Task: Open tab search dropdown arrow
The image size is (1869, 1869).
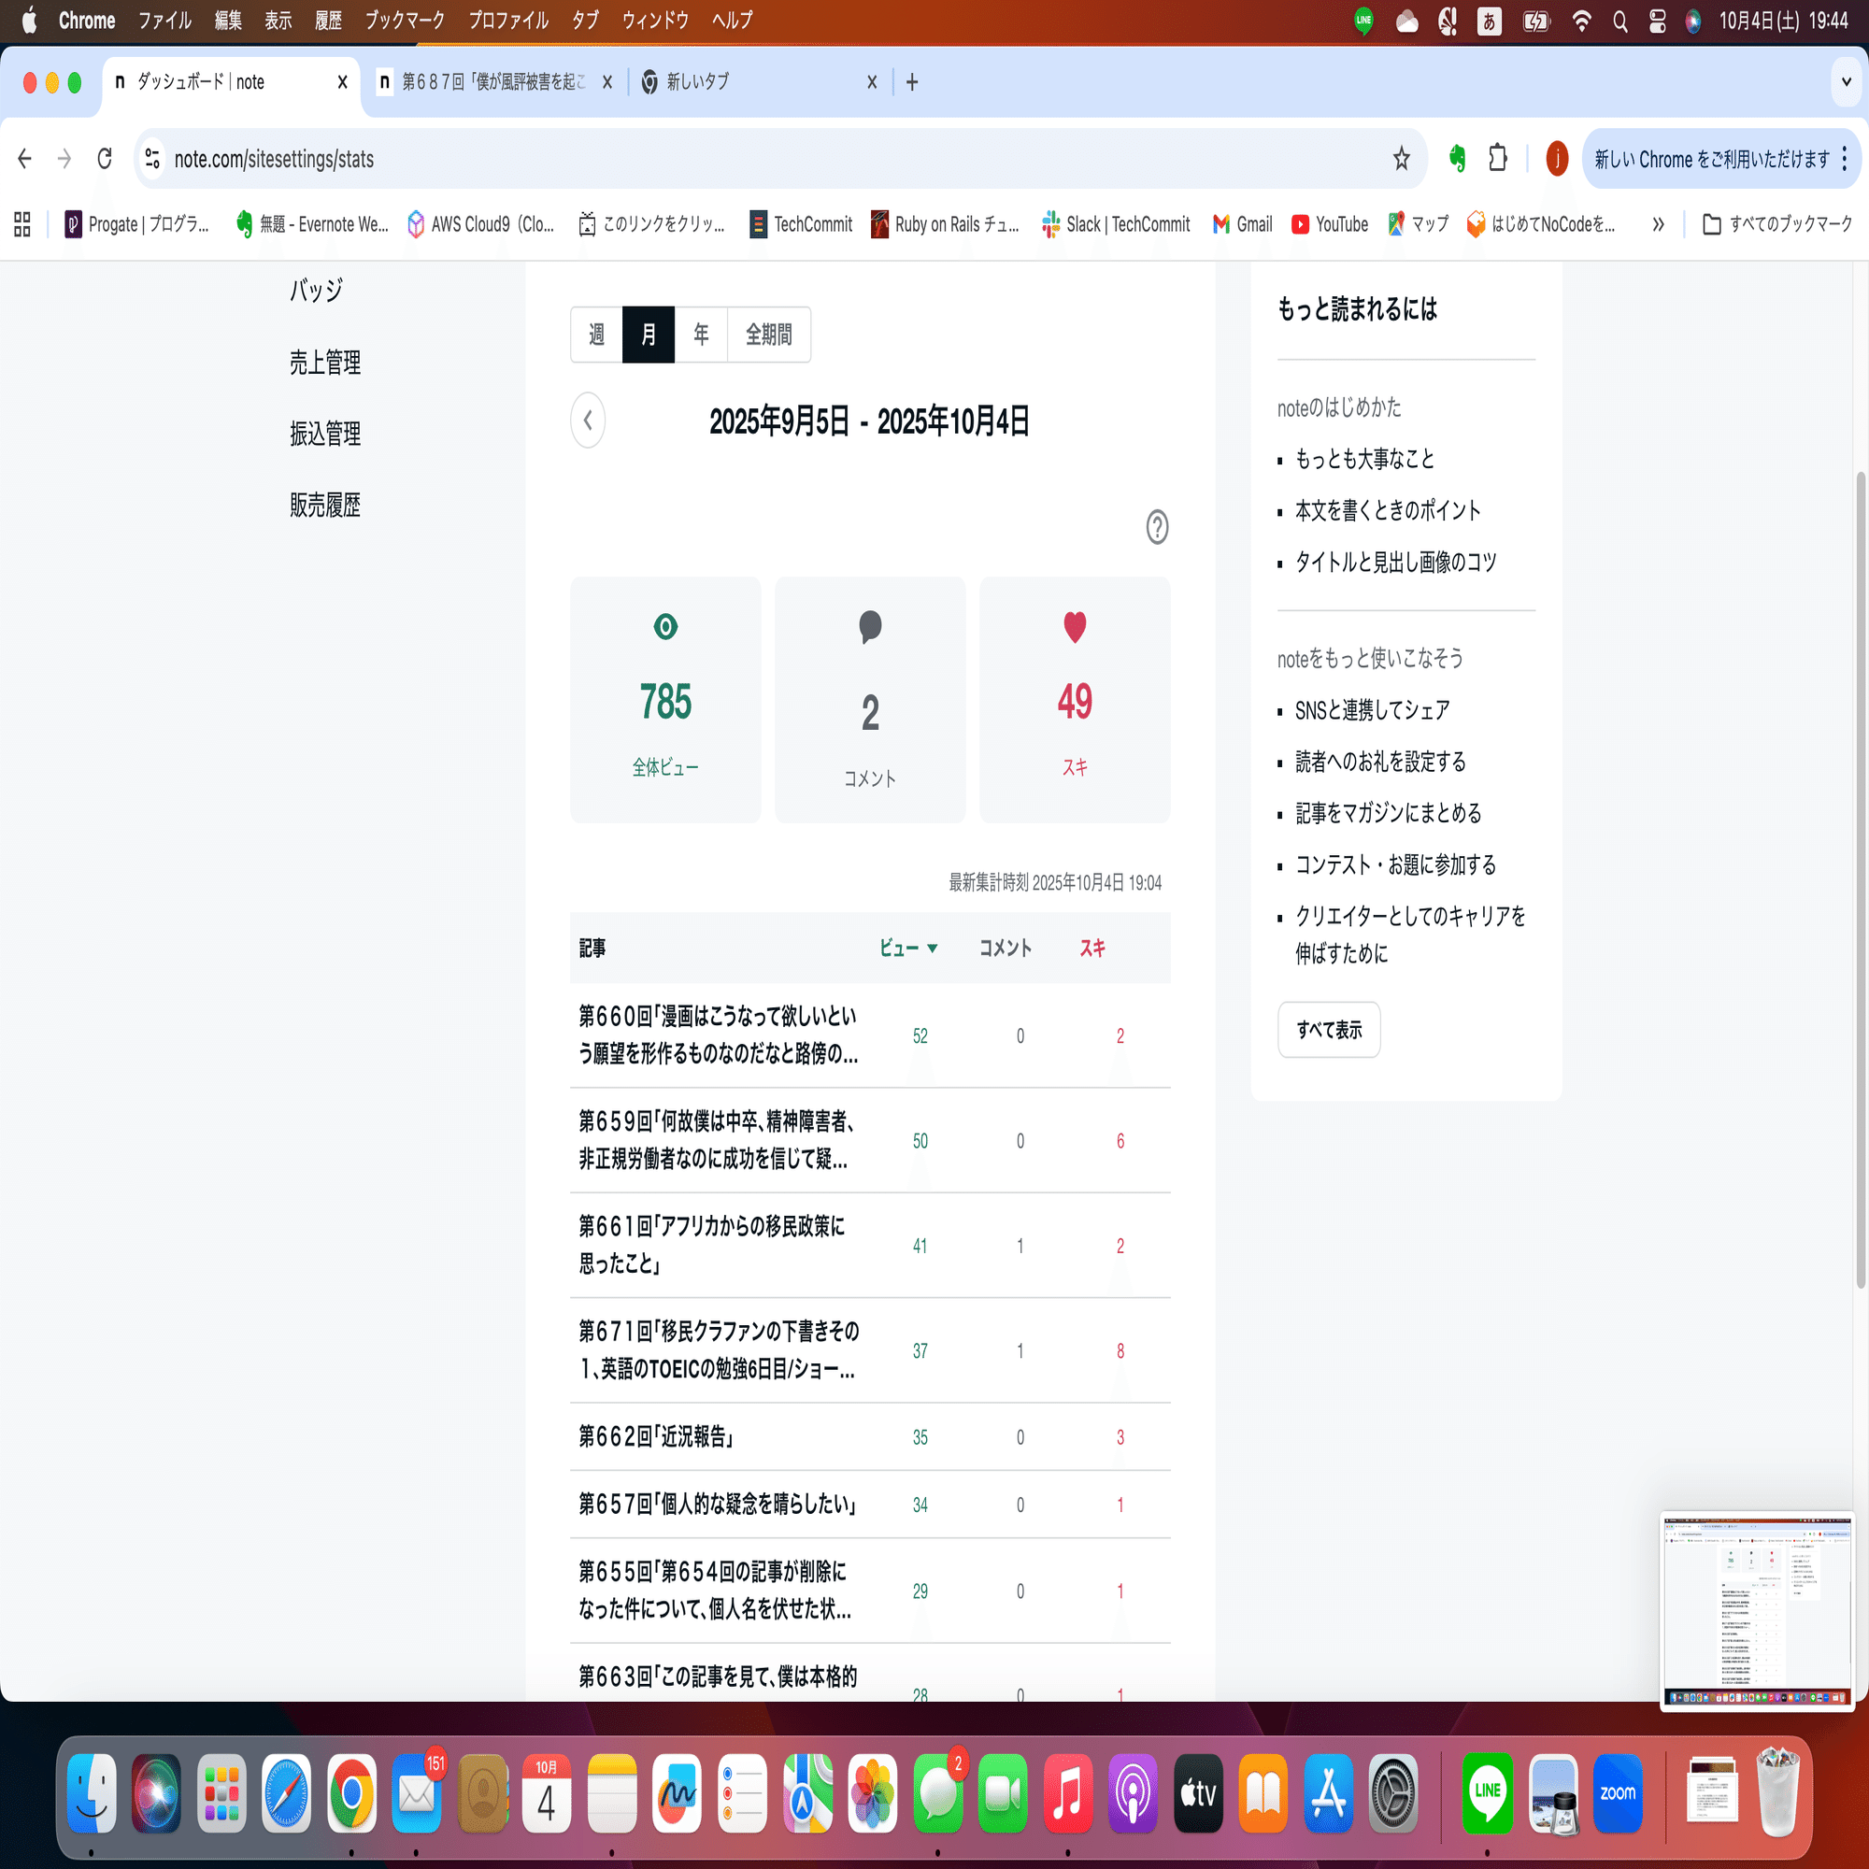Action: click(1846, 82)
